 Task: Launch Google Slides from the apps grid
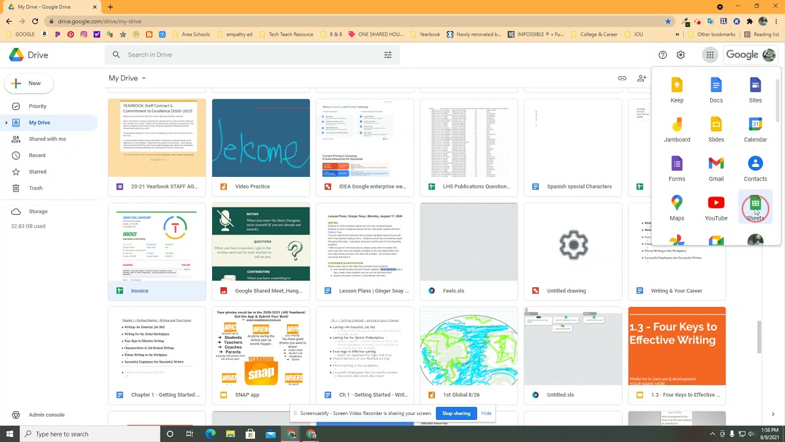pyautogui.click(x=716, y=130)
